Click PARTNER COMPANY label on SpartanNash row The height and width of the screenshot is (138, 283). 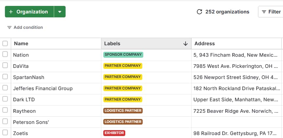123,77
